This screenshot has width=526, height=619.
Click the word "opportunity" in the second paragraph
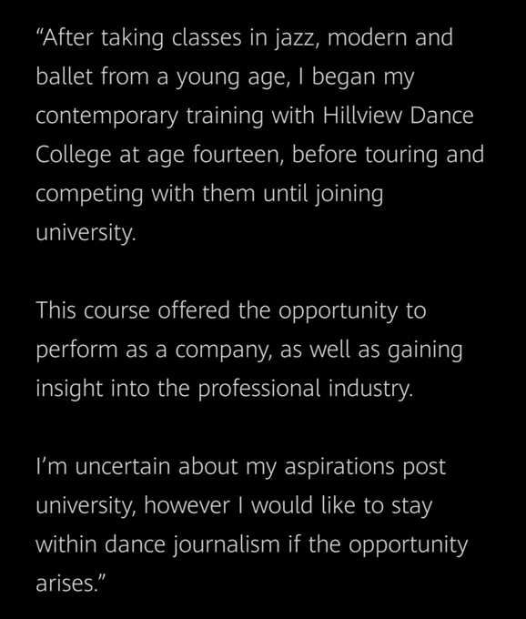click(339, 312)
